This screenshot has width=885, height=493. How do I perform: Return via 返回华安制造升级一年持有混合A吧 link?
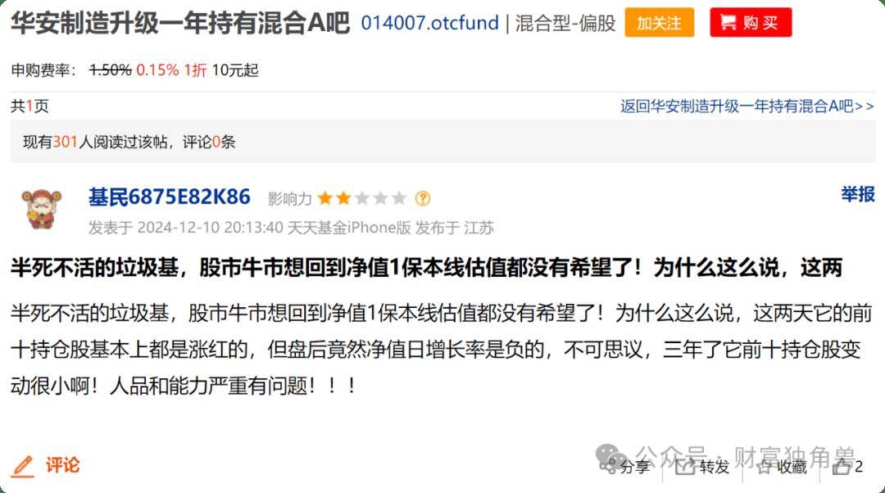(747, 106)
